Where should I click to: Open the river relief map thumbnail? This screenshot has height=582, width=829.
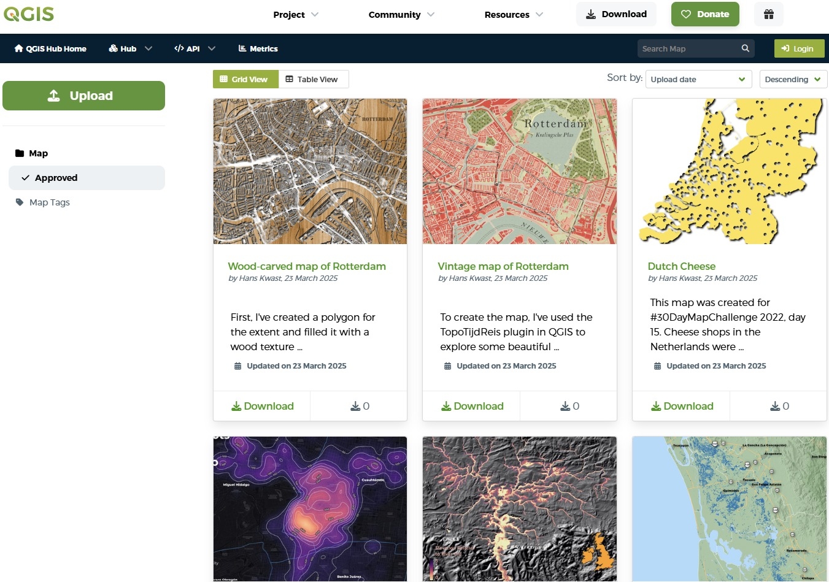(520, 509)
